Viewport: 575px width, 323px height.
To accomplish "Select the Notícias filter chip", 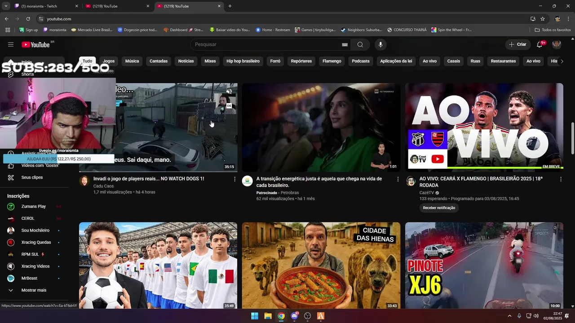I will coord(186,61).
